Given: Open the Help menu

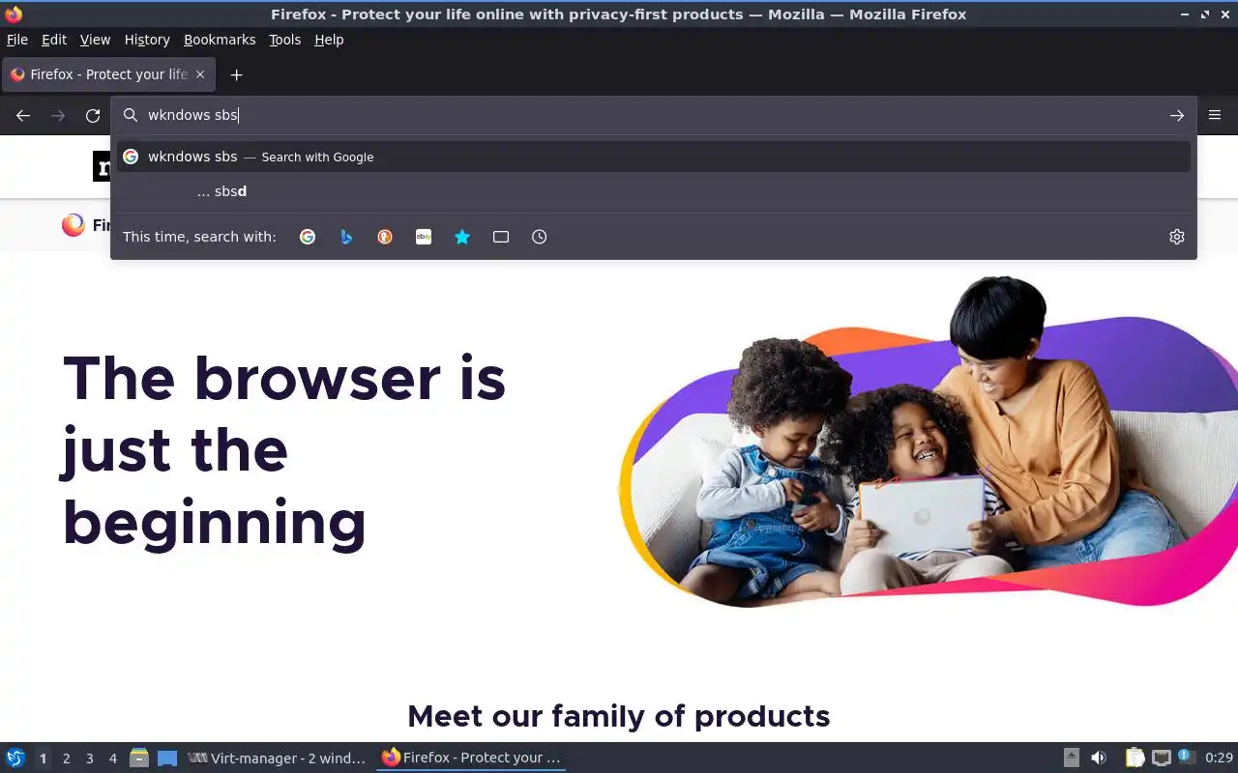Looking at the screenshot, I should (x=329, y=40).
